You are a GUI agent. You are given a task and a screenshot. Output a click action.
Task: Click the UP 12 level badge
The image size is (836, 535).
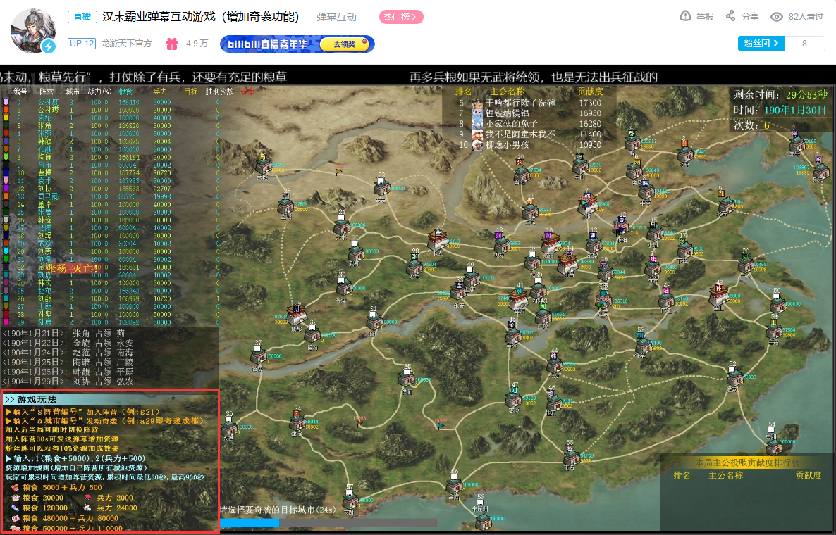[x=82, y=44]
